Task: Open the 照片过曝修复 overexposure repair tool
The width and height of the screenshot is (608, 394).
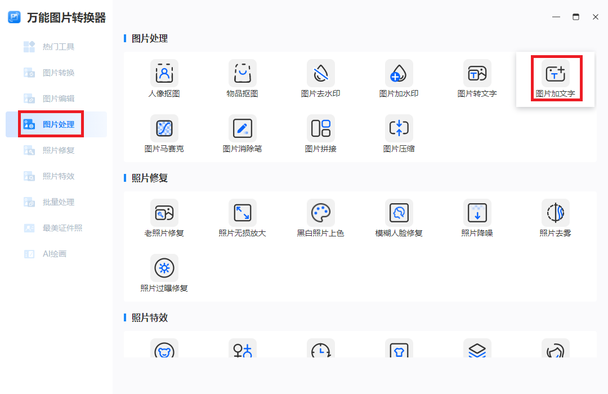Action: point(164,274)
